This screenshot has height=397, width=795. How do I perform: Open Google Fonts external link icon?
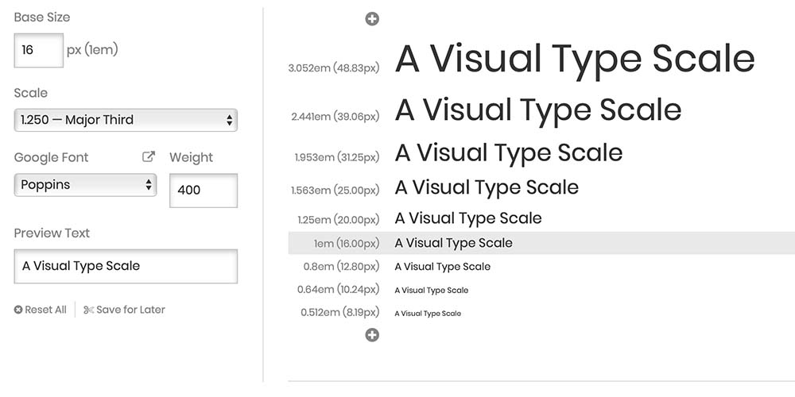point(148,157)
